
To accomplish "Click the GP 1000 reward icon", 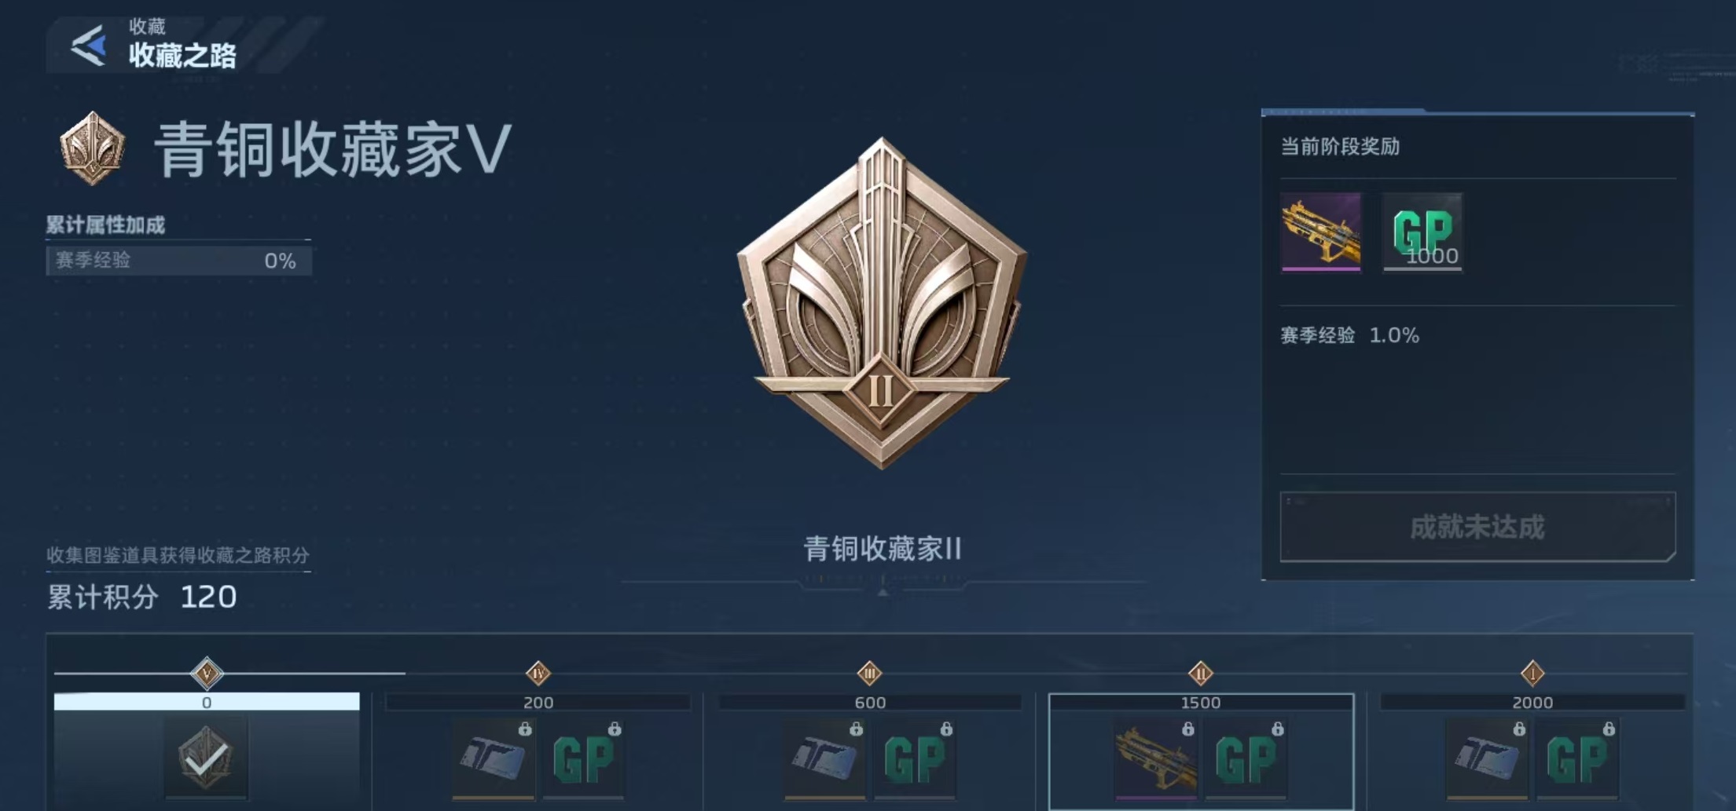I will point(1422,232).
